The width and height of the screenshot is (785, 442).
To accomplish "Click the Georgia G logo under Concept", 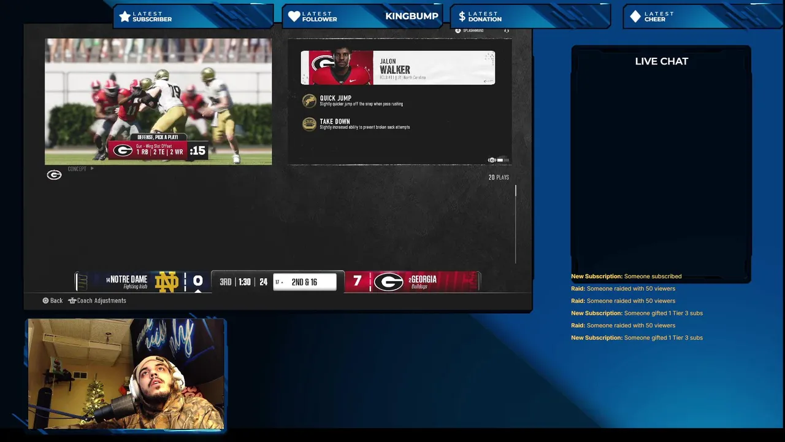I will coord(54,176).
